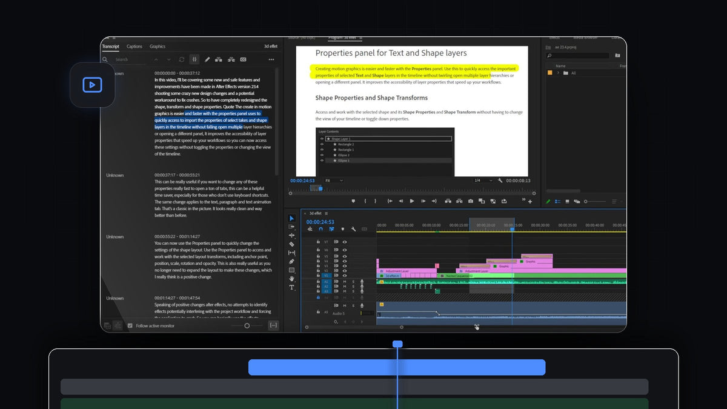Click Go to In transport button

coord(390,201)
